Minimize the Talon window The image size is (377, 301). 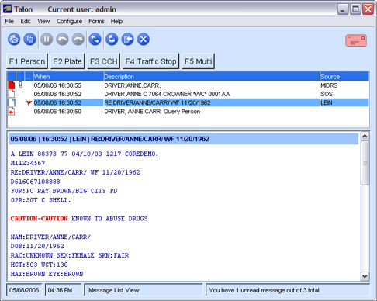coord(343,9)
